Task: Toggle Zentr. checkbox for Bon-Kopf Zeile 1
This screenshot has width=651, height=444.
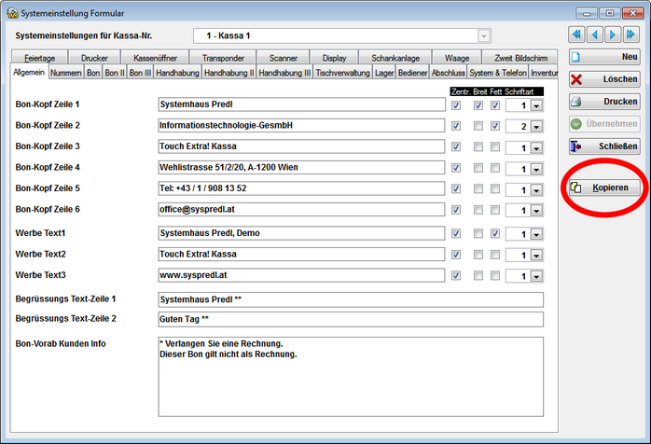Action: tap(456, 105)
